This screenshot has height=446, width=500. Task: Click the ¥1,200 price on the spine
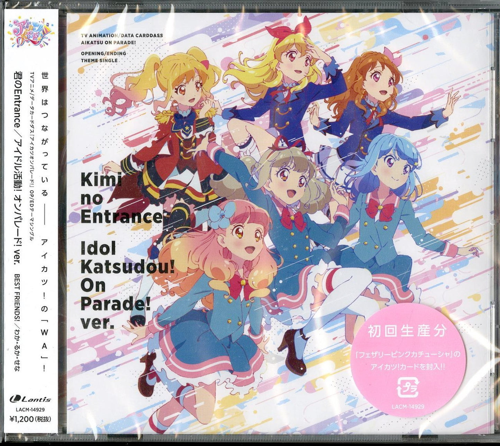click(x=31, y=419)
